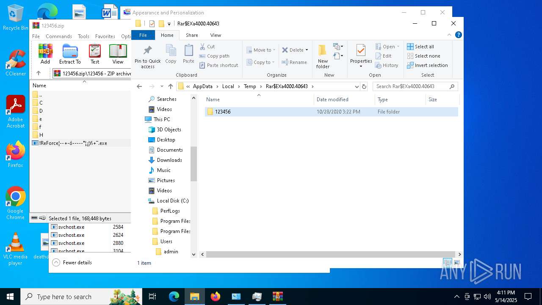Click Temp in address breadcrumb

(x=250, y=86)
